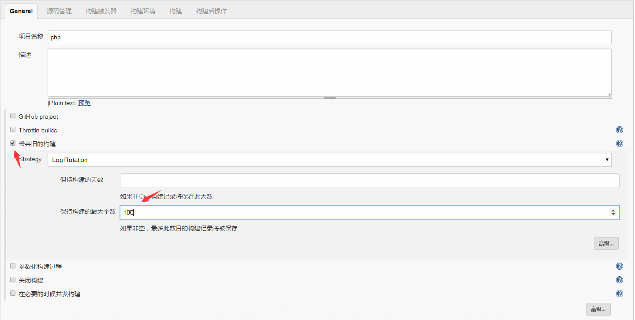Open the Strategy Log Rotation dropdown
Screen dimensions: 635x320
pos(329,160)
